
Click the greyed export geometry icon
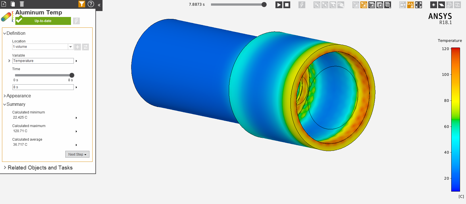403,5
